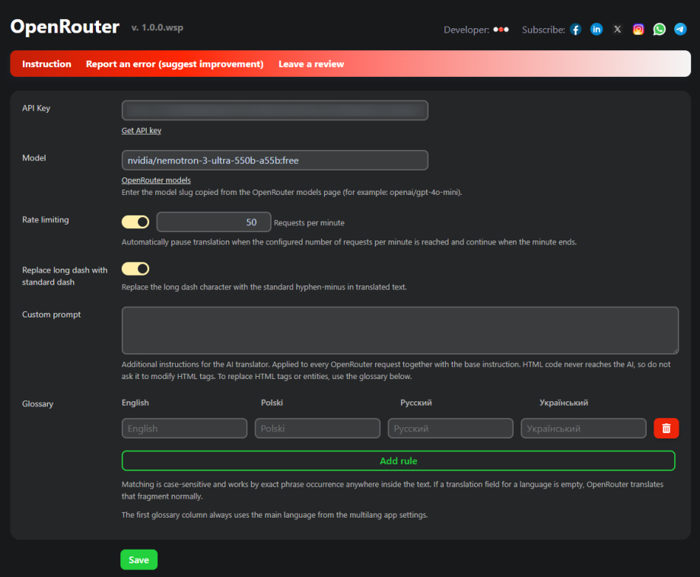Click the Rate limiting label
The width and height of the screenshot is (700, 577).
click(46, 220)
